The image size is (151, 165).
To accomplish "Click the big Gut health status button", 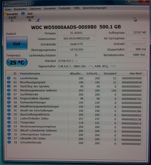I will tap(17, 43).
